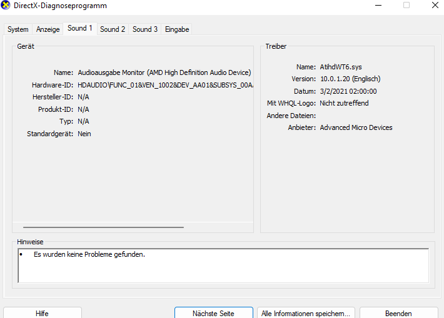Image resolution: width=444 pixels, height=318 pixels.
Task: Click the device name Audioausgabe Monitor text
Action: (164, 72)
